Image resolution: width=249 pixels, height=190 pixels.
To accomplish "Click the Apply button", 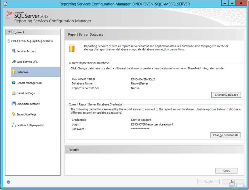I will pyautogui.click(x=208, y=181).
